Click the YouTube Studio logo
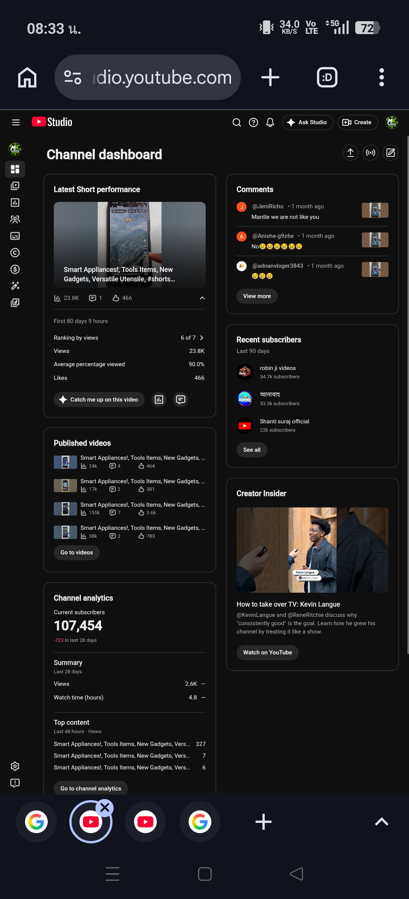Viewport: 409px width, 899px height. 52,122
